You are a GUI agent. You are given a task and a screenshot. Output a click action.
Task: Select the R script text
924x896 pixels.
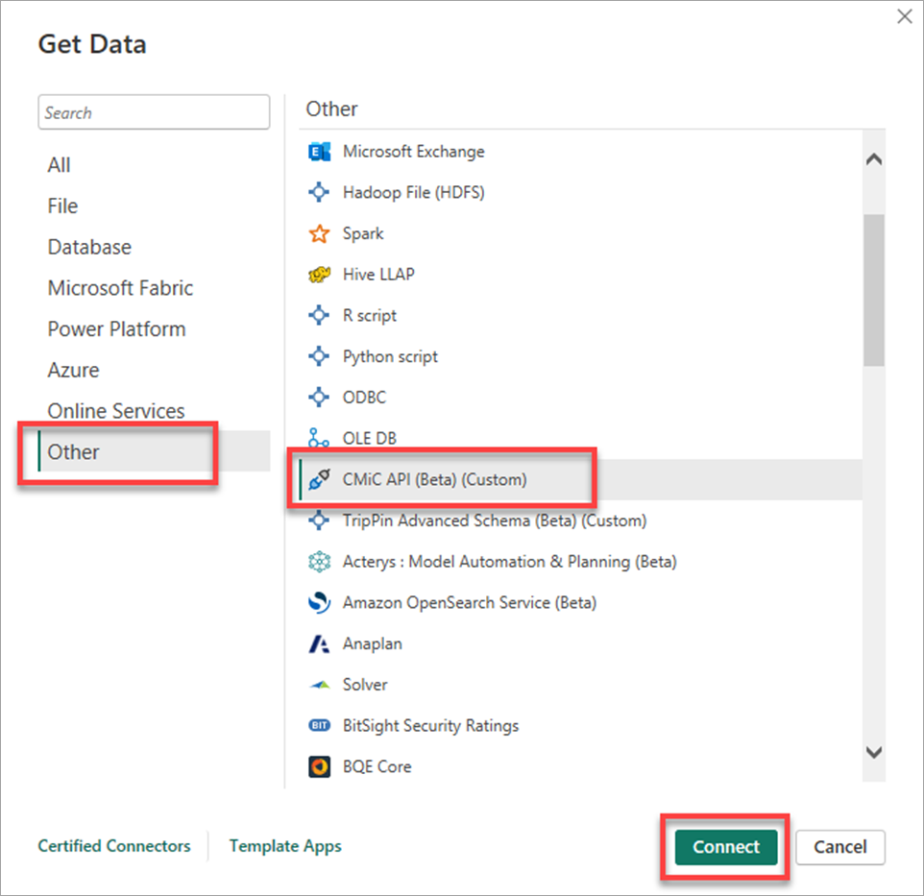[x=370, y=316]
